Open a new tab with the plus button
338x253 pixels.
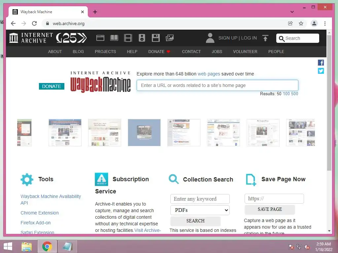pos(95,12)
